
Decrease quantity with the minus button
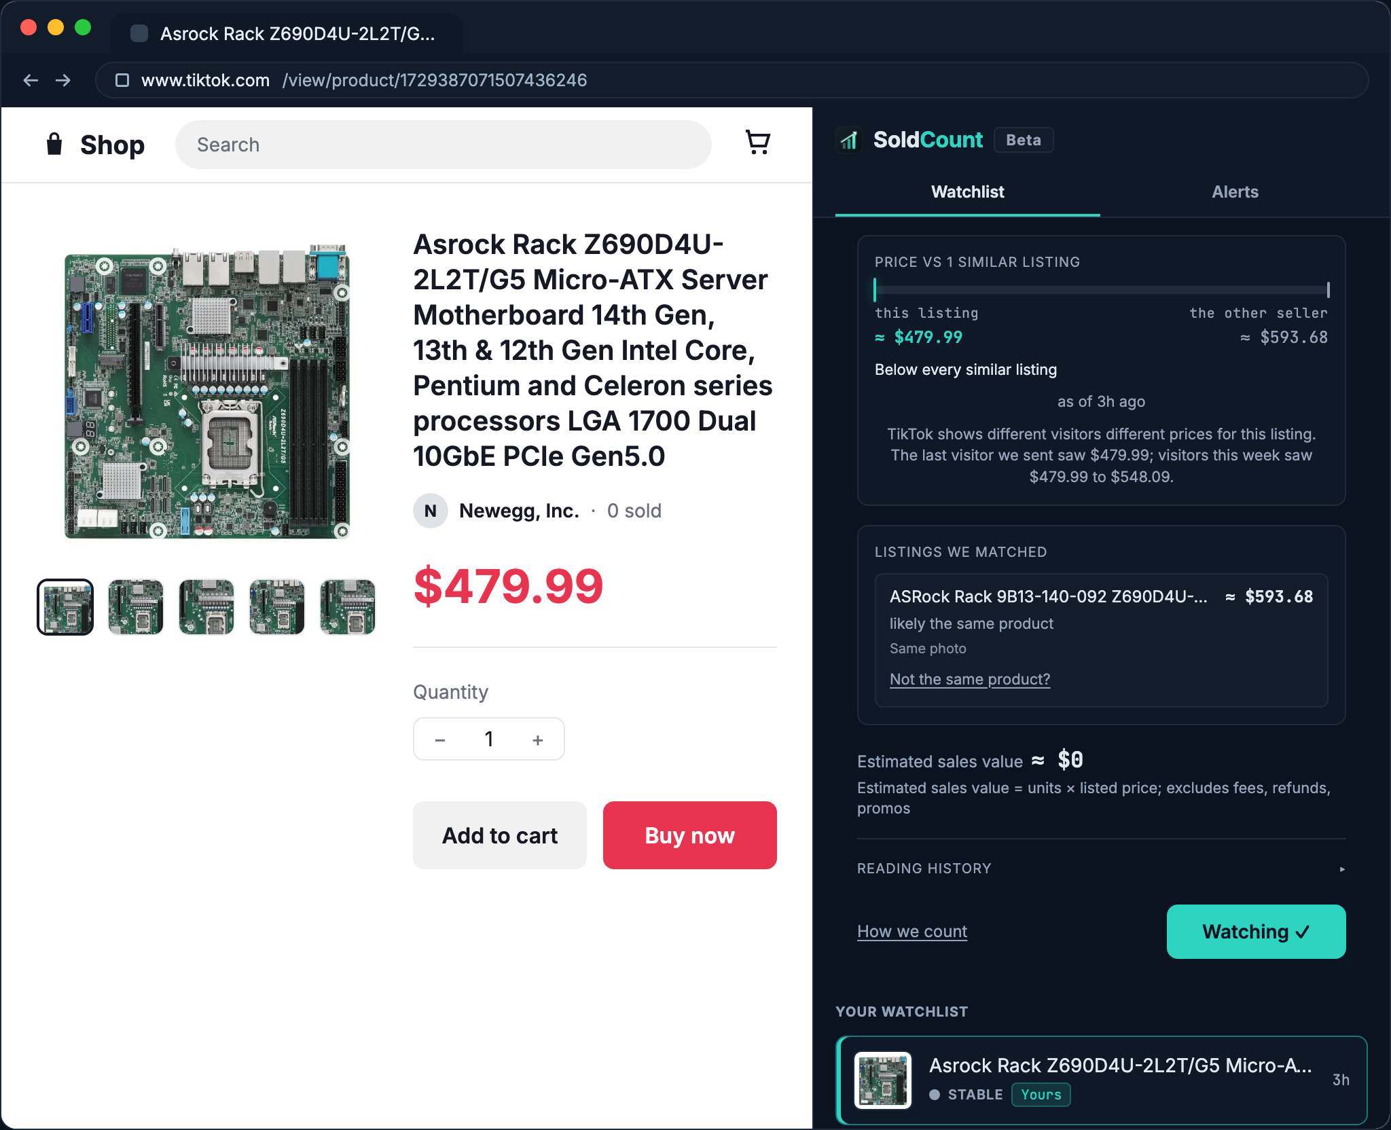[440, 740]
